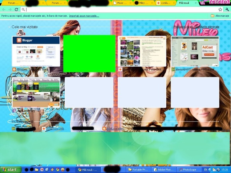The image size is (231, 173).
Task: Open the Windows start menu
Action: pyautogui.click(x=10, y=170)
